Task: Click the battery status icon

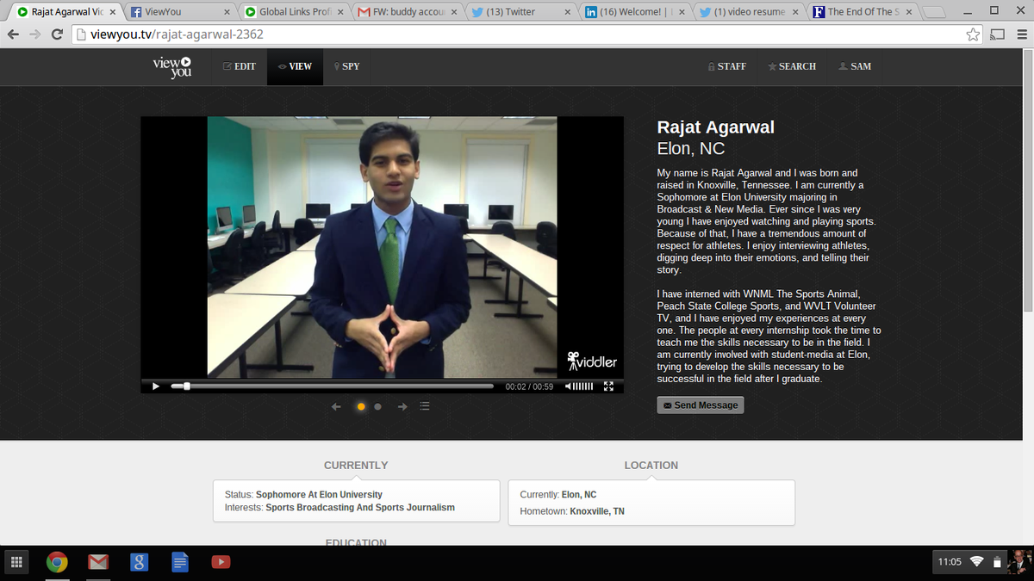Action: pyautogui.click(x=997, y=563)
